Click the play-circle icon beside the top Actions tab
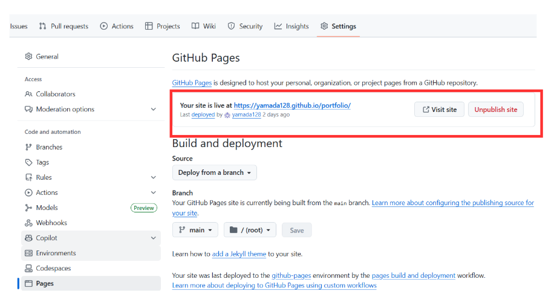Image resolution: width=560 pixels, height=305 pixels. tap(103, 26)
